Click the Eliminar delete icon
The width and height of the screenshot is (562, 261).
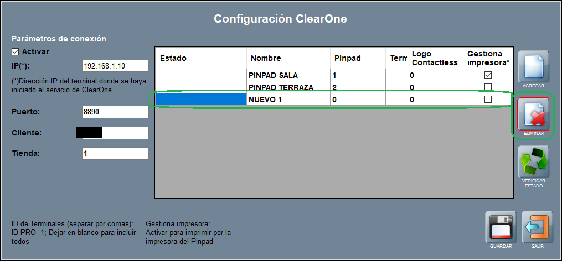pos(533,114)
